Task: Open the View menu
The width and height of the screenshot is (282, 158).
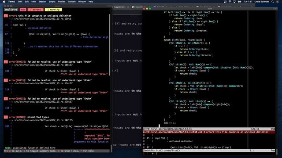Action: [x=33, y=2]
